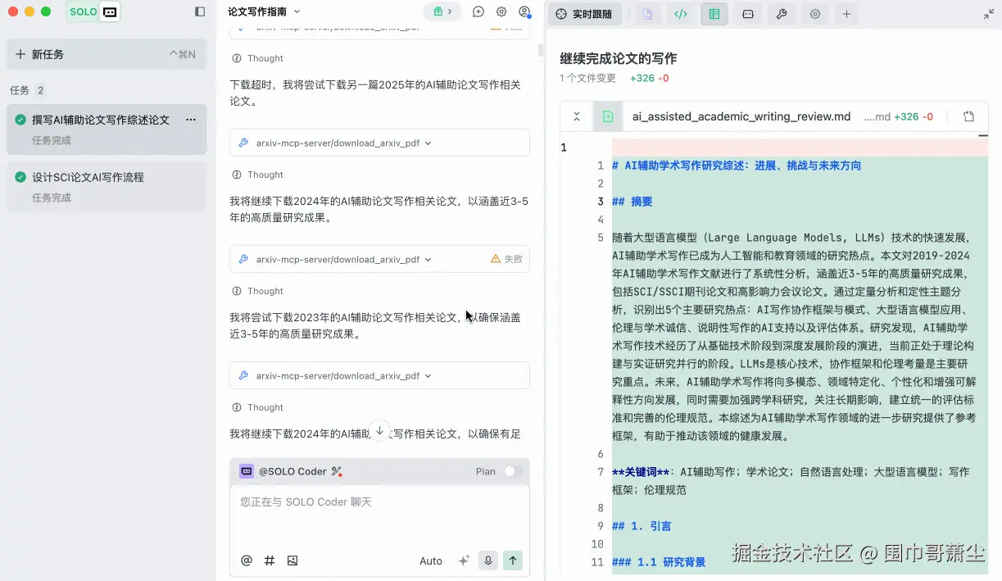Click diff line ## 1. 引言

pos(642,526)
